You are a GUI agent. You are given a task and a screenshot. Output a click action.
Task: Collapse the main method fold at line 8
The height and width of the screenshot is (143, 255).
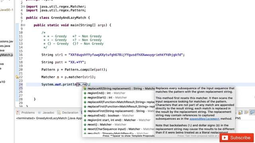point(24,25)
